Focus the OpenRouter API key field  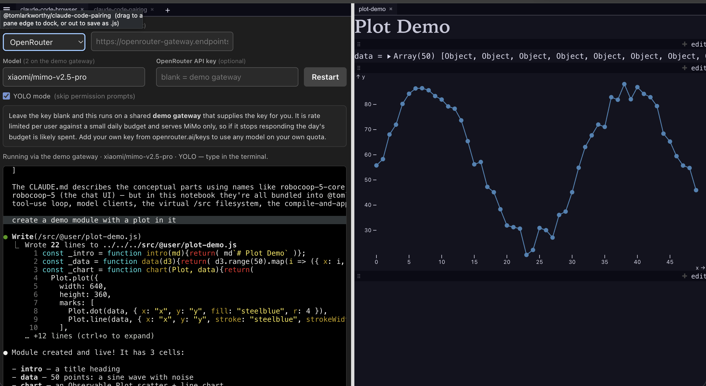(227, 77)
